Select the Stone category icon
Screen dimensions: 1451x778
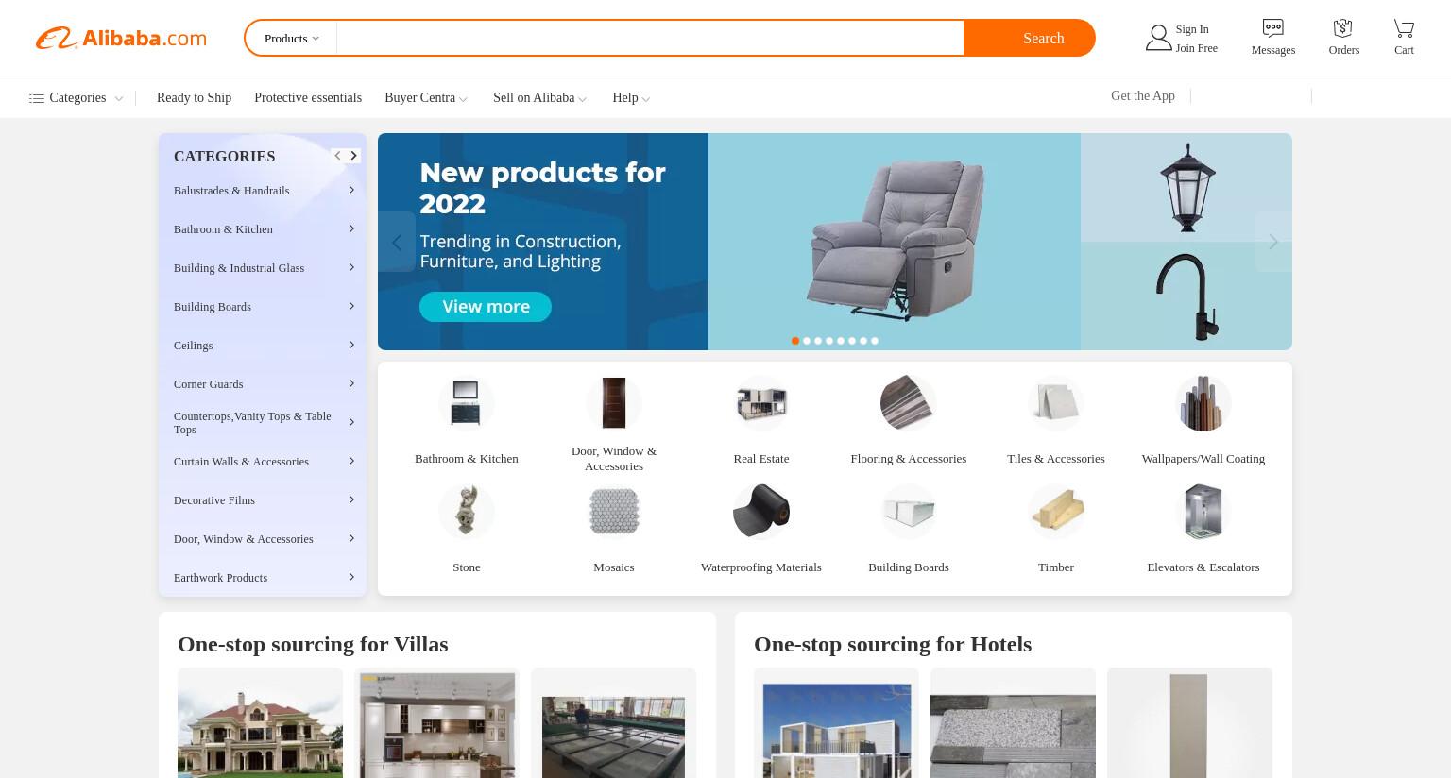click(467, 511)
